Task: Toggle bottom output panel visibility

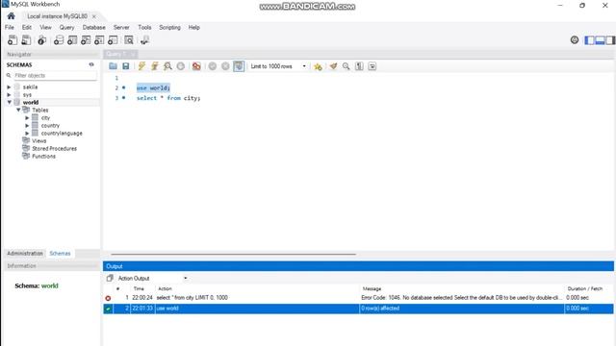Action: 600,40
